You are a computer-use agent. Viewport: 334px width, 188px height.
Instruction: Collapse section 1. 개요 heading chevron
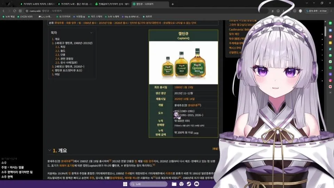(x=50, y=150)
